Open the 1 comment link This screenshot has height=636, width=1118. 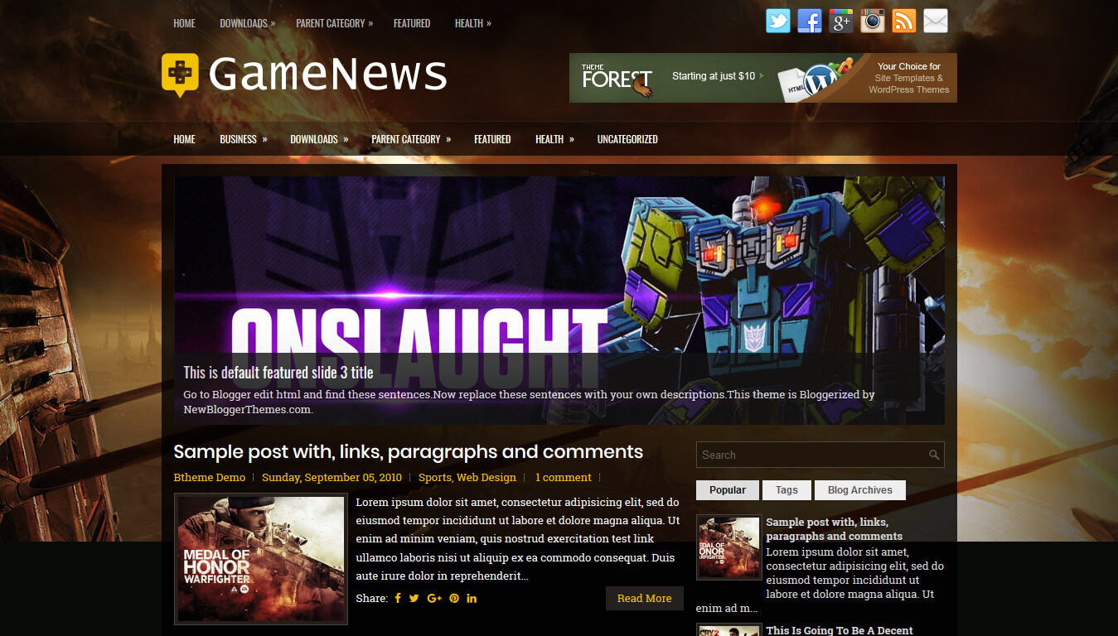pyautogui.click(x=563, y=478)
